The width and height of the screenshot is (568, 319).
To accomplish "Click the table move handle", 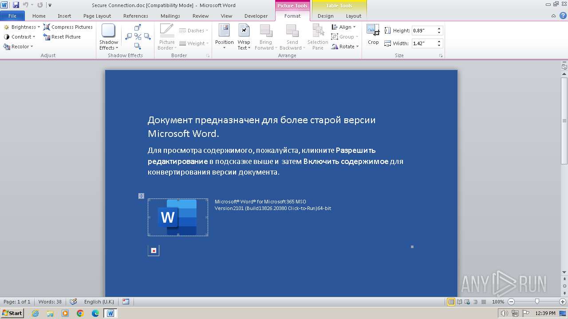I will pyautogui.click(x=141, y=196).
